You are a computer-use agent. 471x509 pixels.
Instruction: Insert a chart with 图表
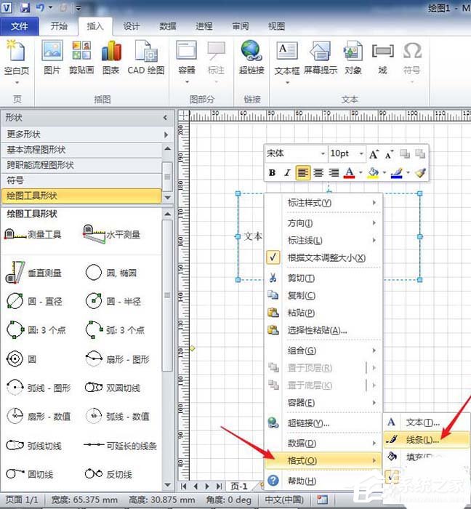[111, 57]
